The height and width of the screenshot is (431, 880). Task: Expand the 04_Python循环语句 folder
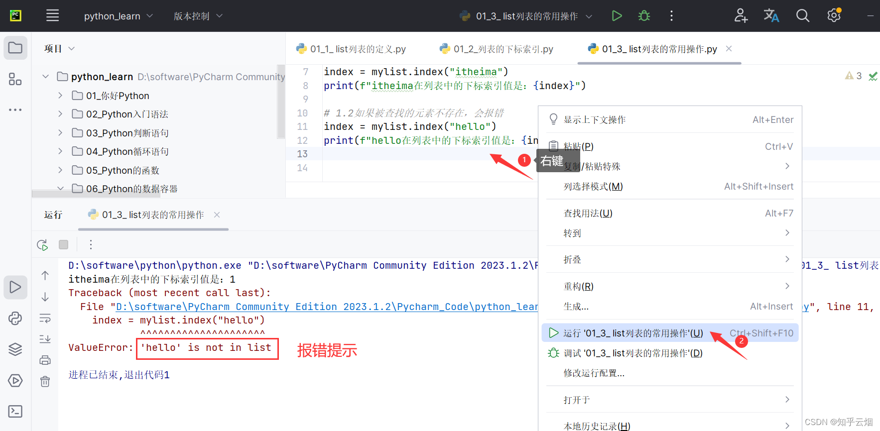tap(60, 151)
